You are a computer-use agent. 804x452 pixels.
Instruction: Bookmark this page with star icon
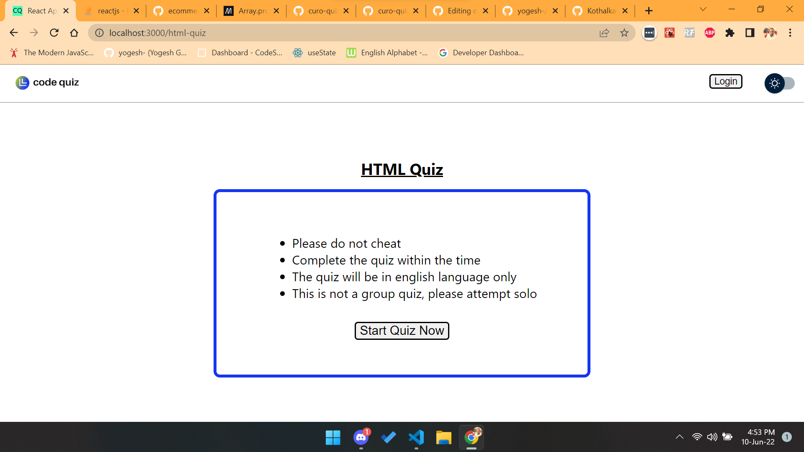624,33
